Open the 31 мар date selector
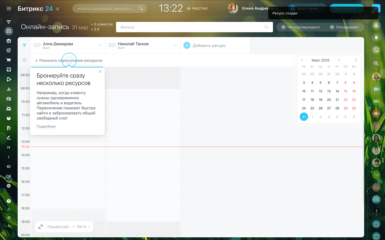This screenshot has width=385, height=240. coord(80,27)
